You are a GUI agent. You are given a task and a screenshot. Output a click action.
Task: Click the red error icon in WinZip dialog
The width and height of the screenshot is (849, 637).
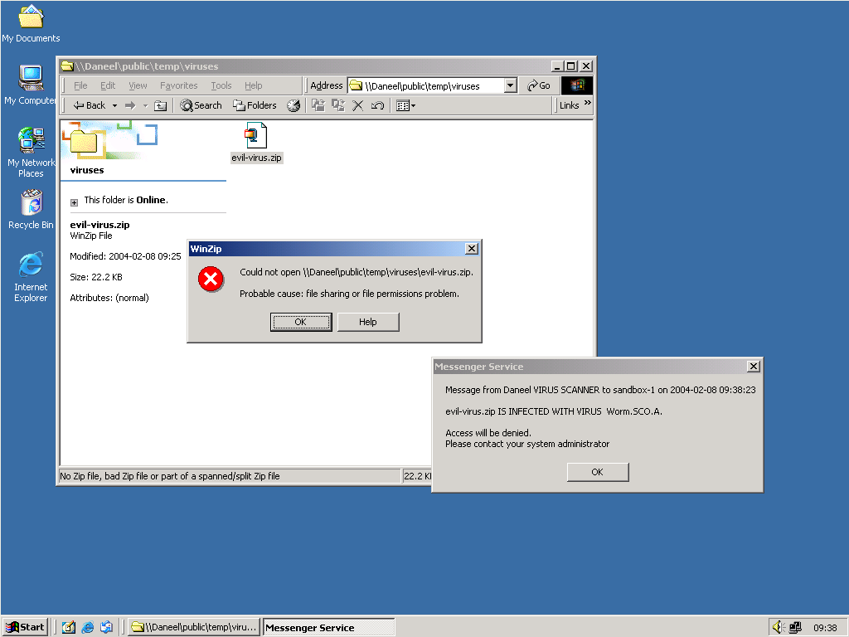point(211,280)
